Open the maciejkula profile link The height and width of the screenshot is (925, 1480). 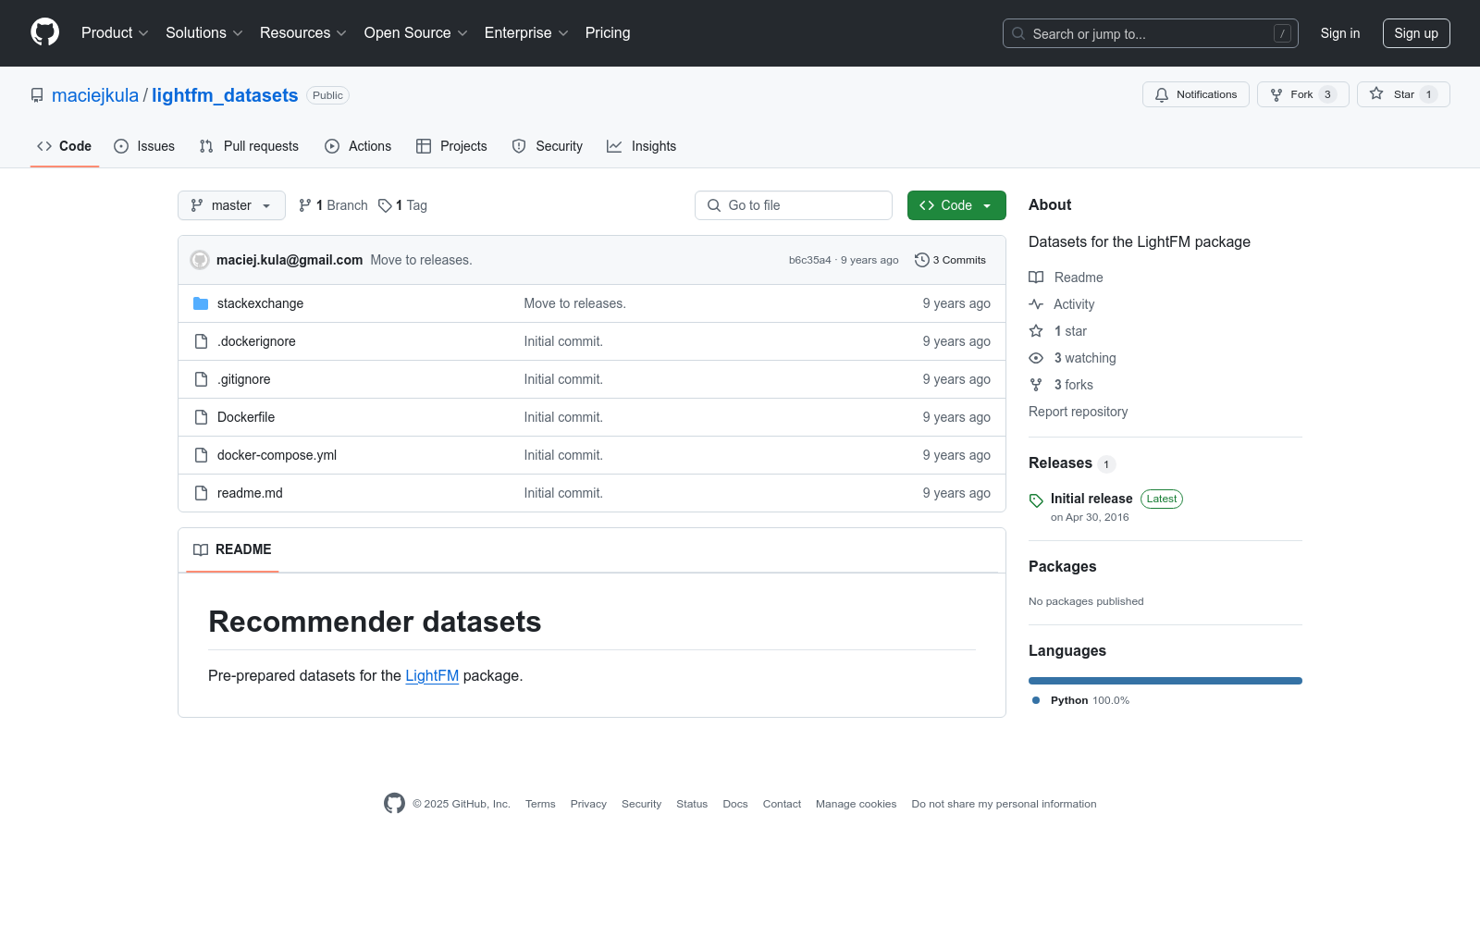coord(95,95)
